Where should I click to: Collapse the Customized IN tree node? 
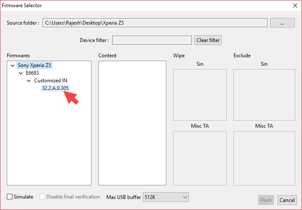pos(28,81)
